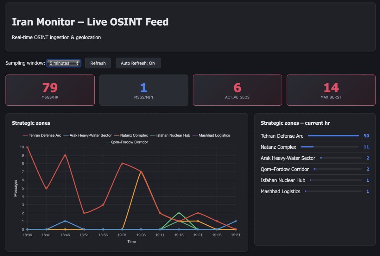Click Arak blue data point at 19:31
This screenshot has height=256, width=380.
[236, 221]
